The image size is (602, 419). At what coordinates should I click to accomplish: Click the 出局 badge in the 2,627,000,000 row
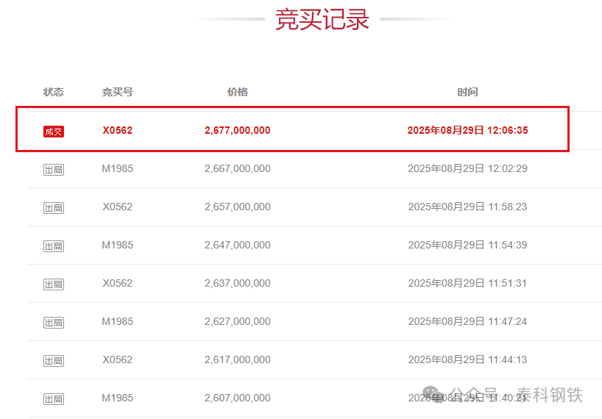tap(54, 323)
